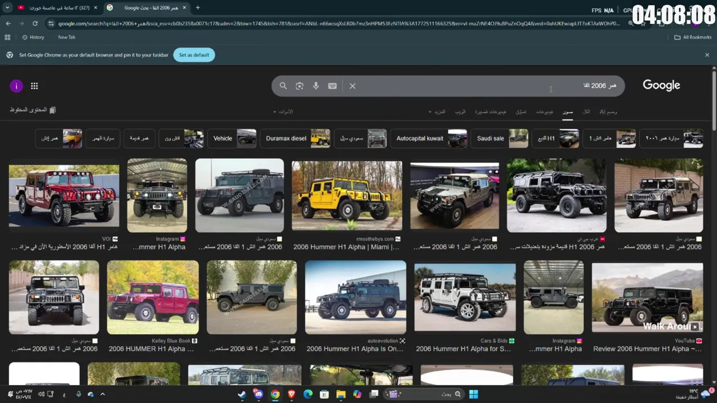The height and width of the screenshot is (403, 717).
Task: Expand the tab search dropdown
Action: click(x=7, y=8)
